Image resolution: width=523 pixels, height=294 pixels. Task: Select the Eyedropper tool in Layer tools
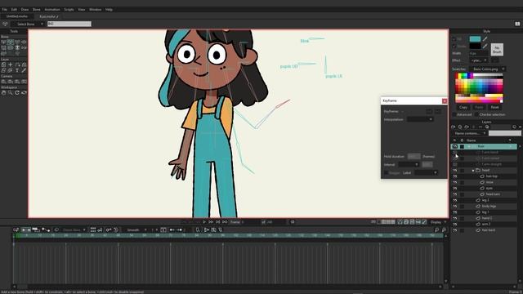coord(24,70)
